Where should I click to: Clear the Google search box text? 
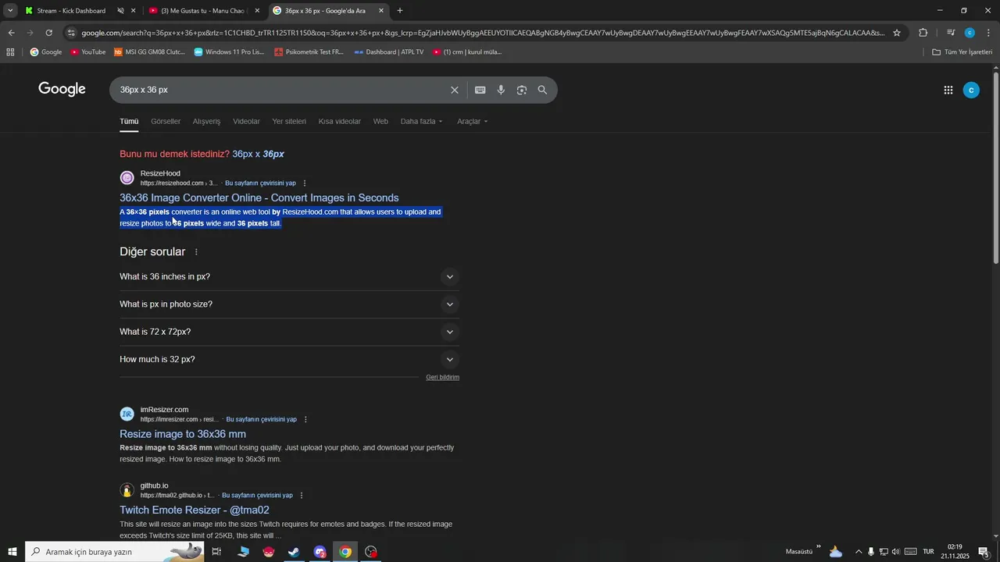pos(454,90)
